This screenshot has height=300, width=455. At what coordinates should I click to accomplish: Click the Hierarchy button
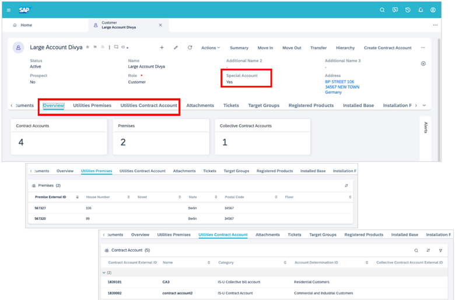(345, 48)
